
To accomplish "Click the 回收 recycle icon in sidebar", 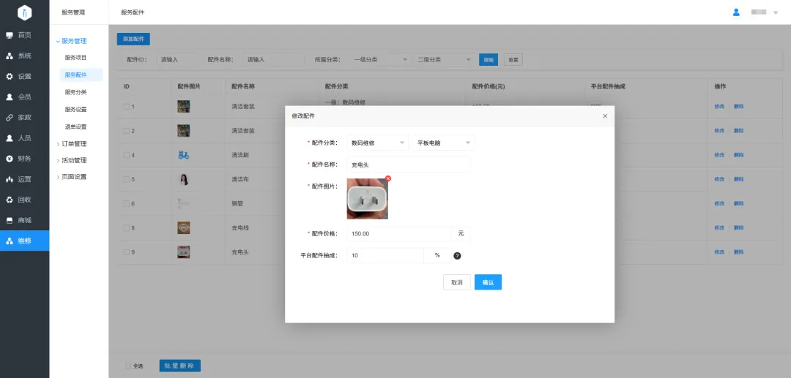I will tap(10, 200).
